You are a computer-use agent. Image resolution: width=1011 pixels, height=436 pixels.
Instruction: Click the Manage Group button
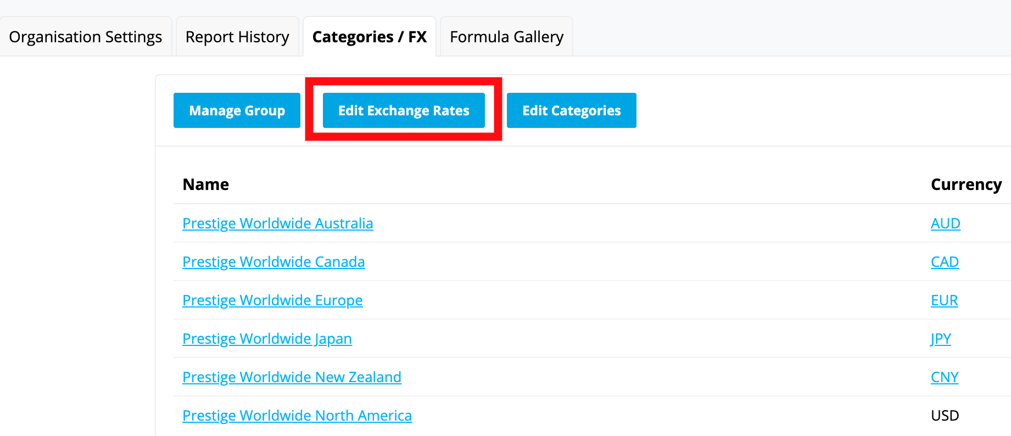[237, 110]
